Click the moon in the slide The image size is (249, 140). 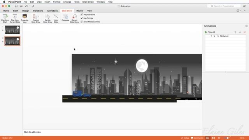(142, 66)
